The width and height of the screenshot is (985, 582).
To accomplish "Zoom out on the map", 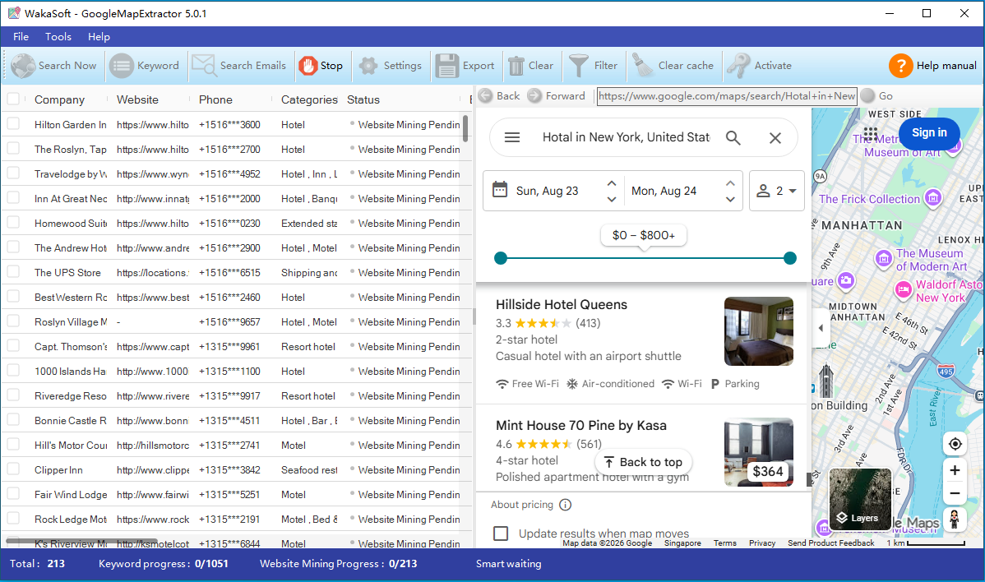I will click(955, 493).
